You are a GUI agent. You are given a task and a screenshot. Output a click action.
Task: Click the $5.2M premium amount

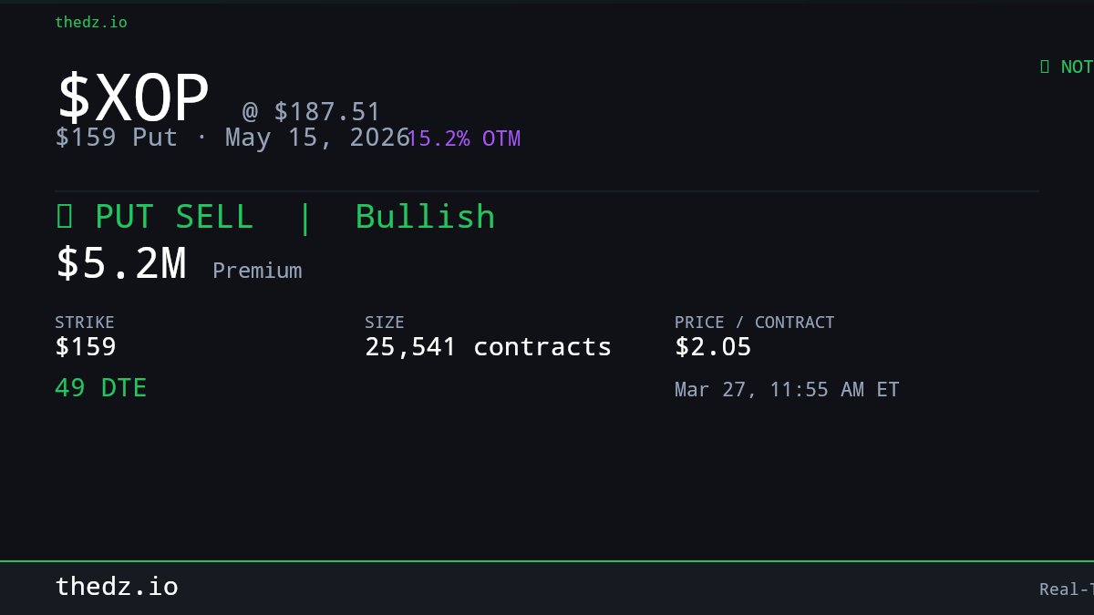(x=121, y=263)
